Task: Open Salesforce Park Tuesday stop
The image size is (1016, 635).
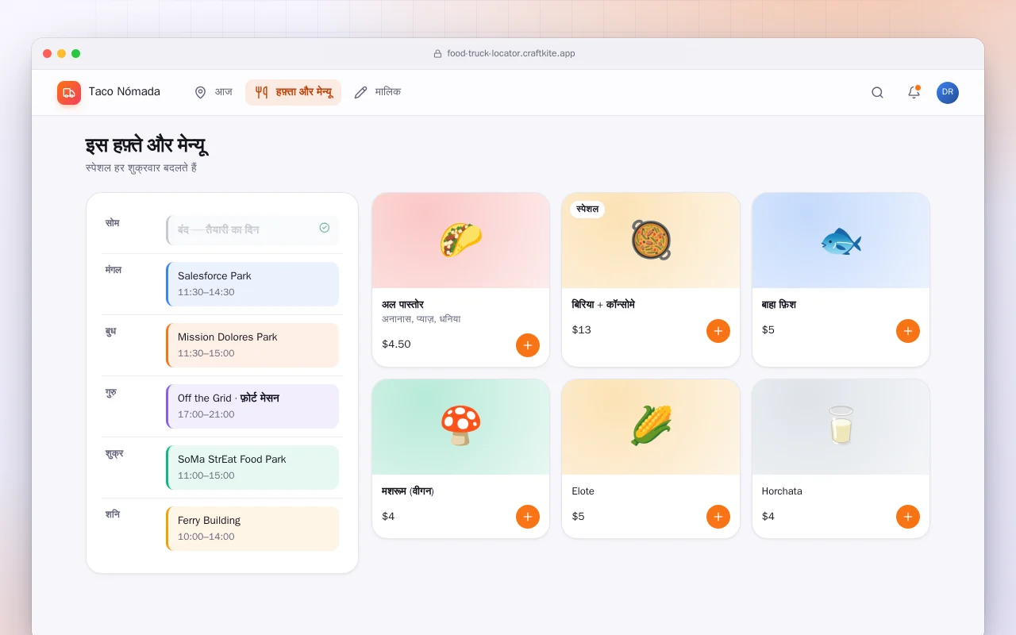Action: 252,284
